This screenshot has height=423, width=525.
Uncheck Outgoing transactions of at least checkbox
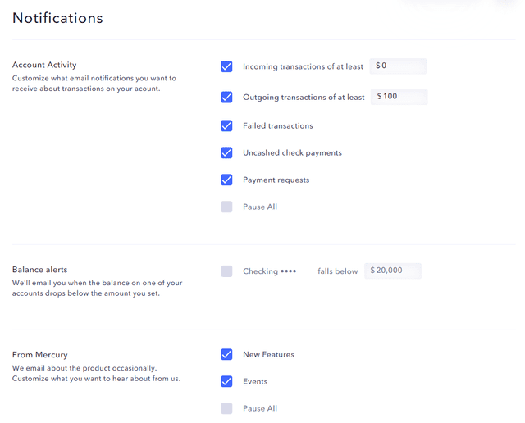(x=226, y=97)
